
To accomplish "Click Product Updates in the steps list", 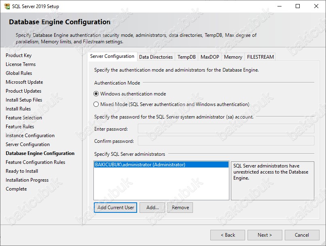I will [x=23, y=91].
